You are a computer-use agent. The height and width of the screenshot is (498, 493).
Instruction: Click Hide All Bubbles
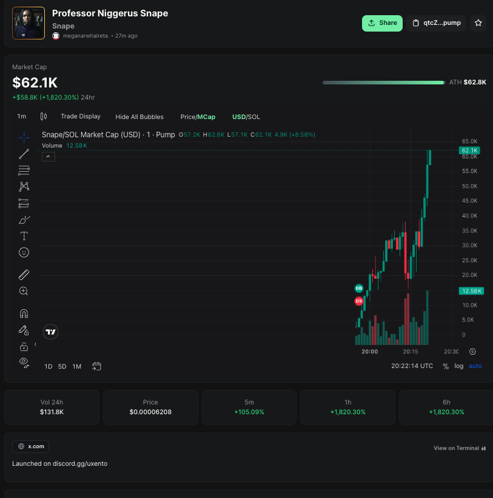(139, 117)
